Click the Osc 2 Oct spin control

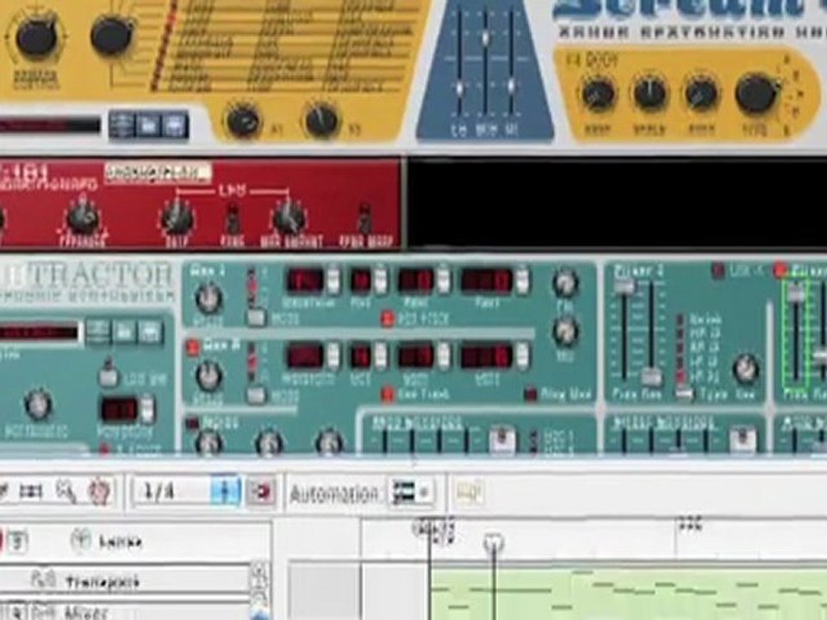pos(381,356)
